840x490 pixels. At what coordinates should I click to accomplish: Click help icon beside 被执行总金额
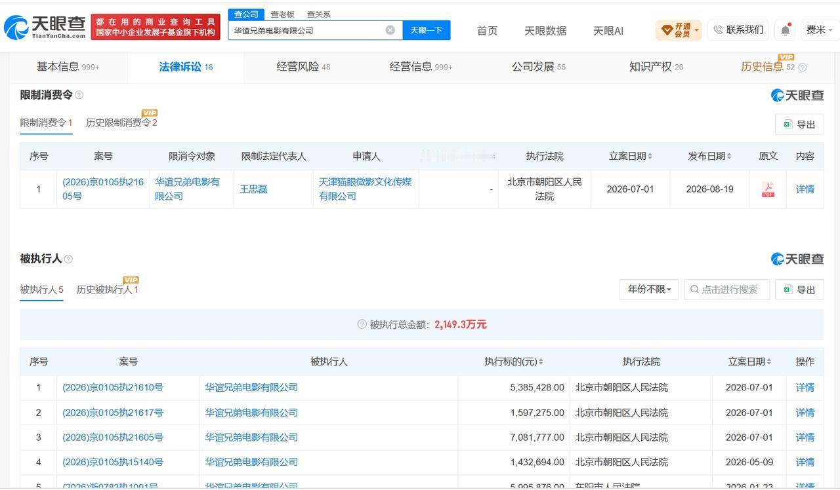[x=362, y=324]
